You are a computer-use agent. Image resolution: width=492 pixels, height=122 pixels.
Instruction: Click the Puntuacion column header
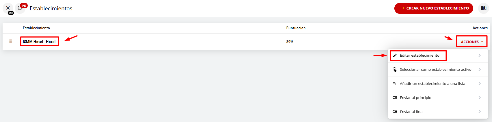pos(296,28)
